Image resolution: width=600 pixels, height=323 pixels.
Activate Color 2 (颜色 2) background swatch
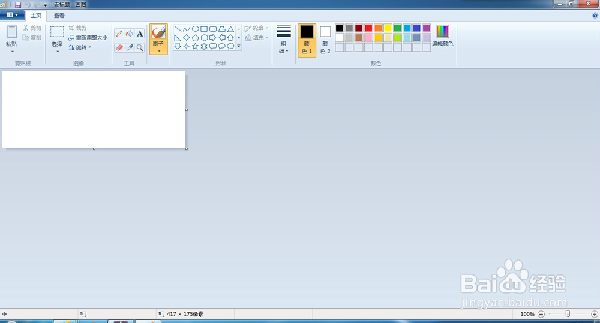click(325, 41)
